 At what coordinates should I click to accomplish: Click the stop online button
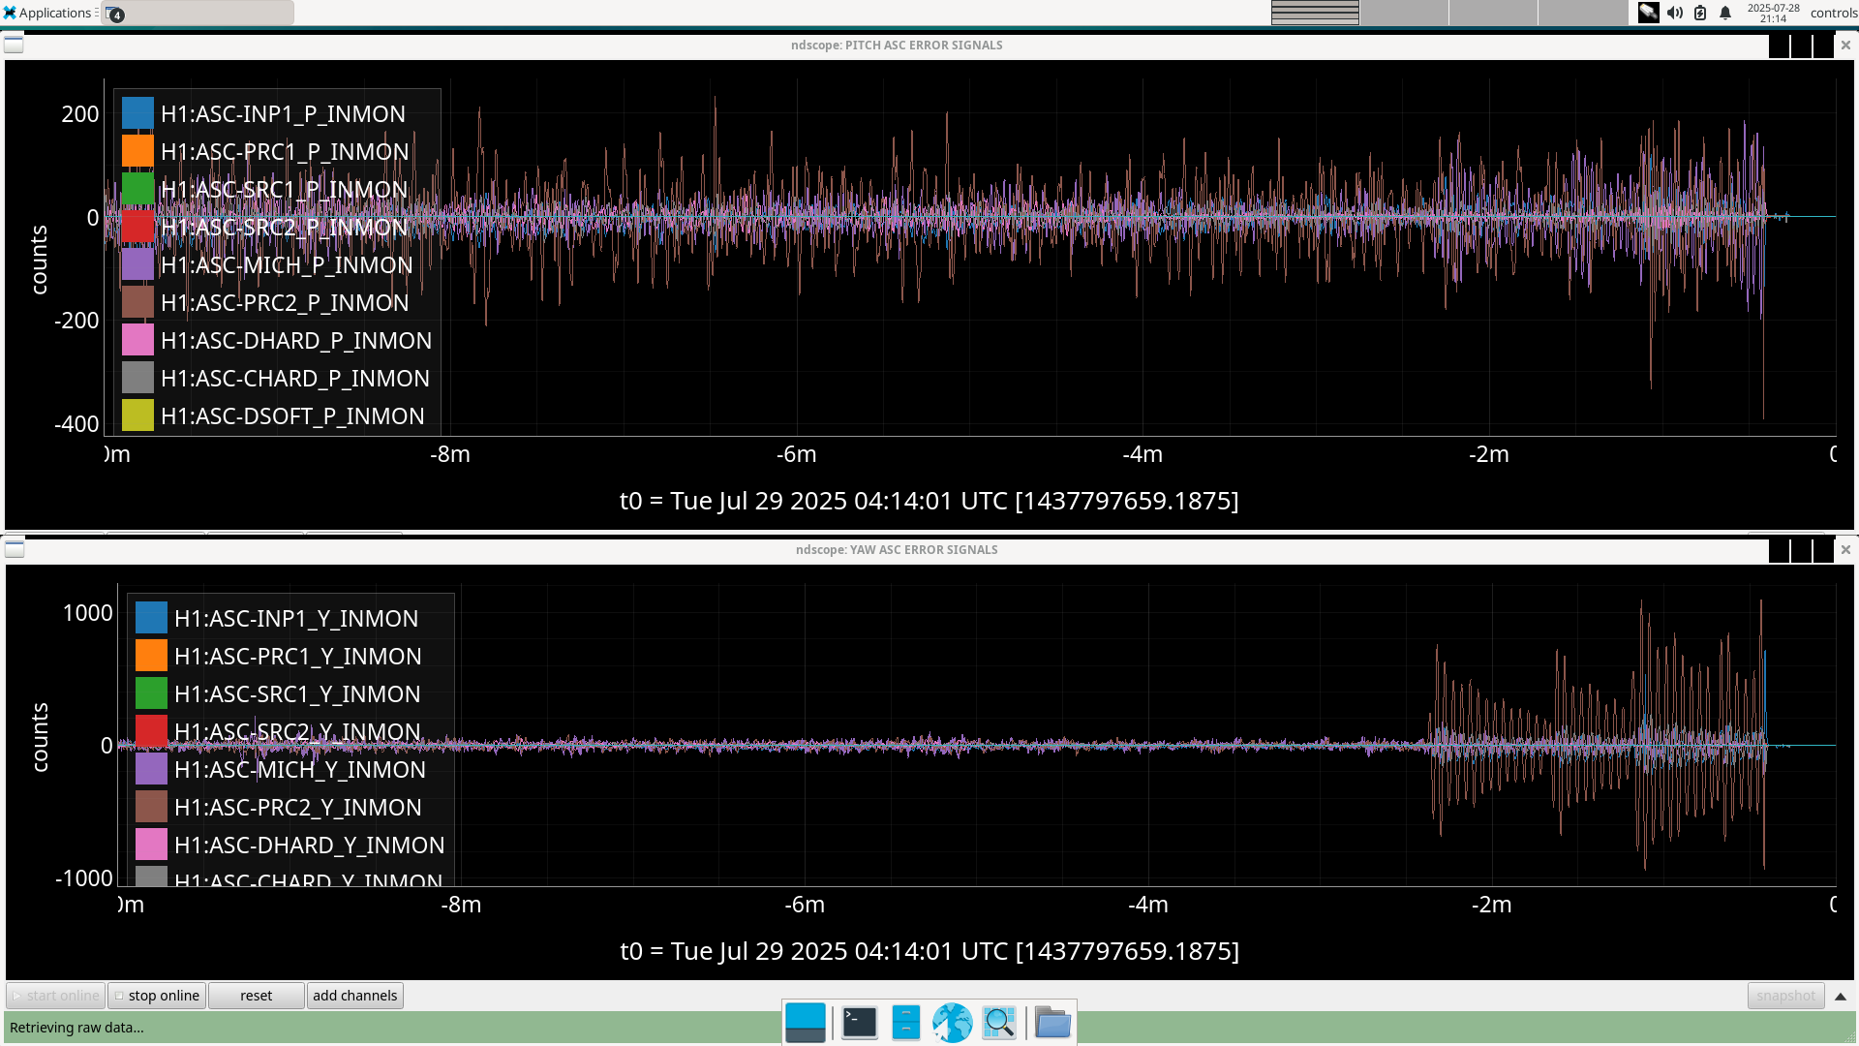[157, 996]
